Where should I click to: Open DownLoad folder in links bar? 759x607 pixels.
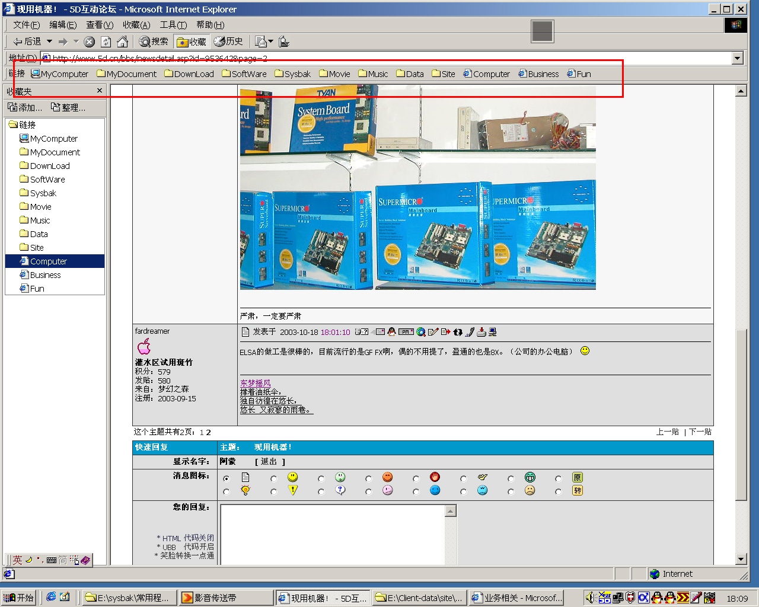[x=189, y=74]
